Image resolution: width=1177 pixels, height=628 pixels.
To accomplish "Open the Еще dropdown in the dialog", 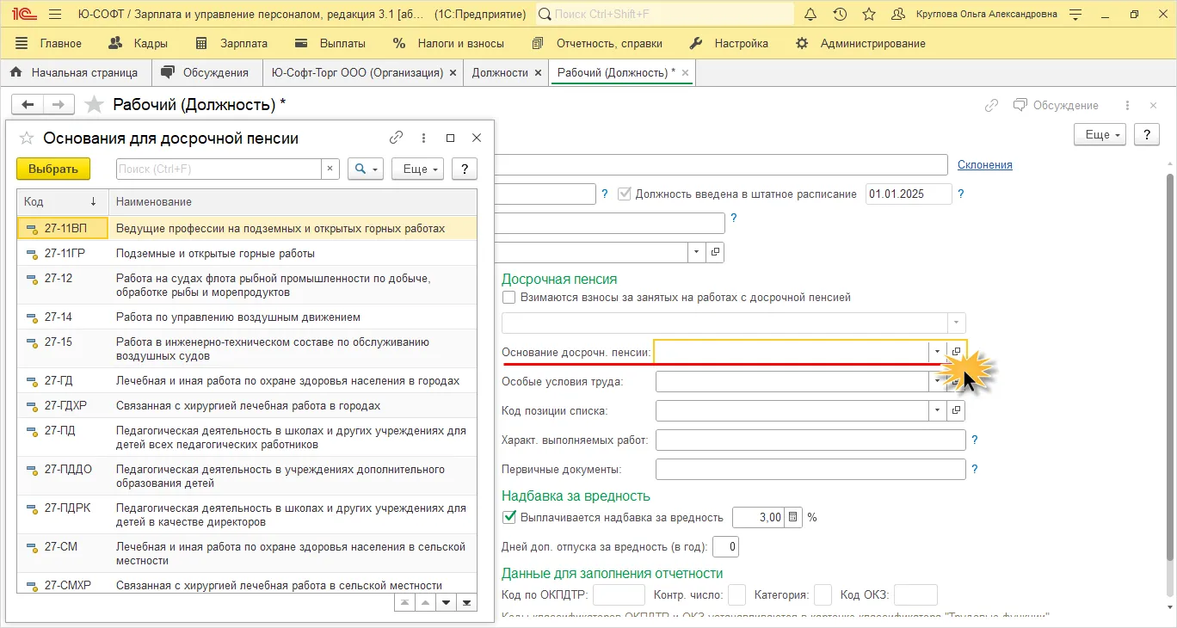I will [x=417, y=169].
